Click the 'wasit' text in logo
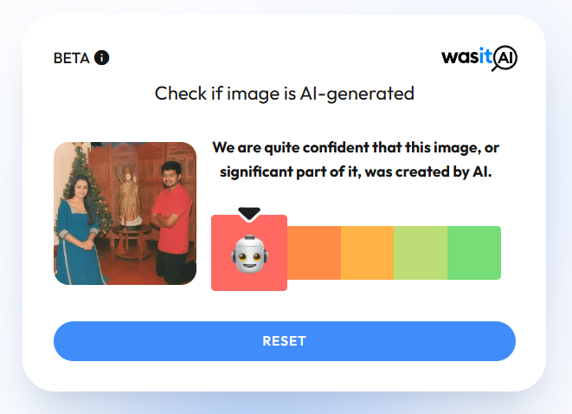 point(466,57)
